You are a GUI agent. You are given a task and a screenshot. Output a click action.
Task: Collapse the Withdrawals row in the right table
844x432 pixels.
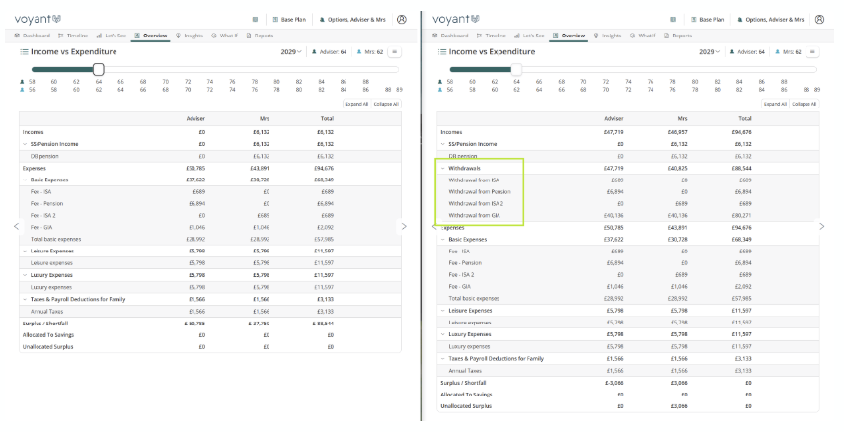pos(443,168)
